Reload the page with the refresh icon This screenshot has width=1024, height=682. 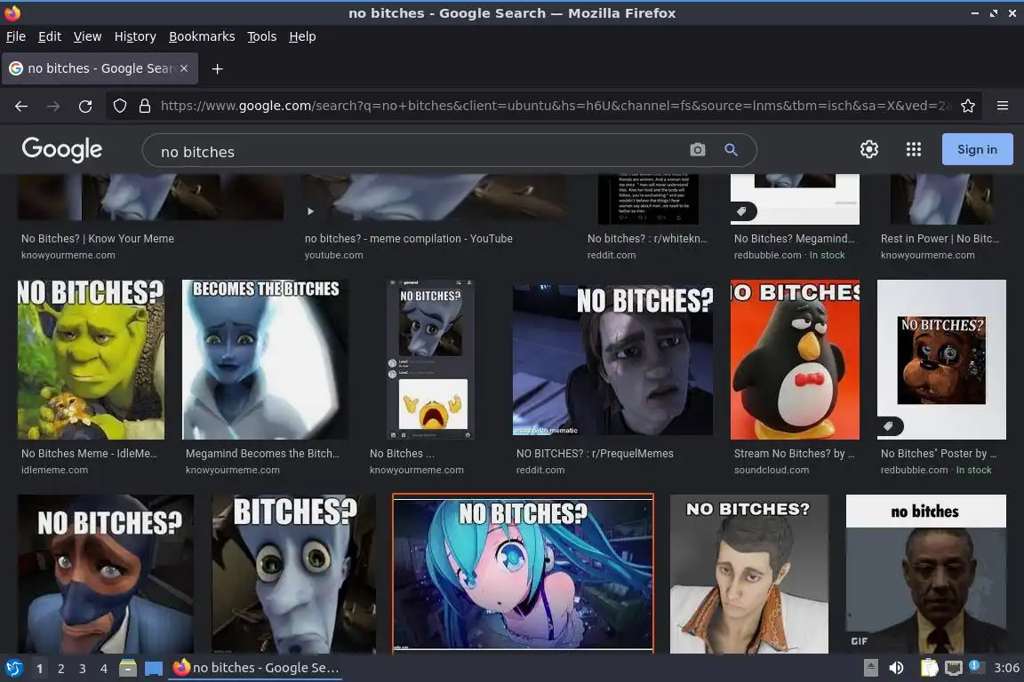pos(85,106)
